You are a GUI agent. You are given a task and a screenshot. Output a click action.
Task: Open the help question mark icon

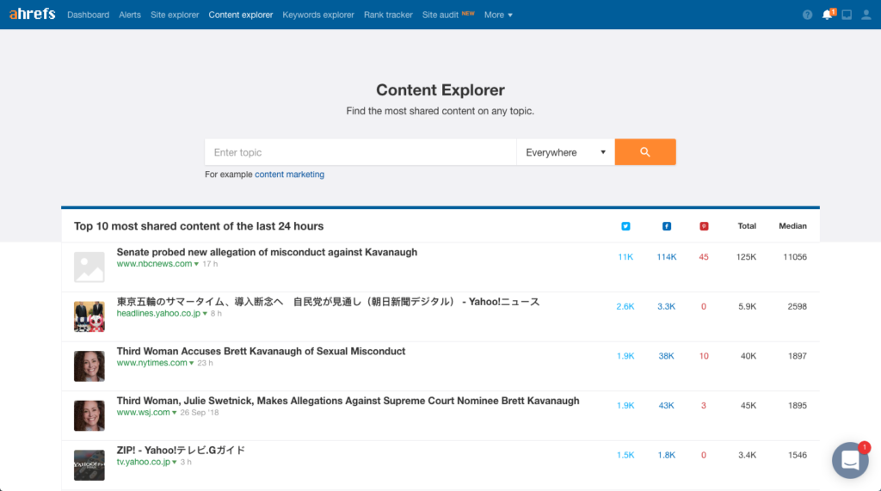[x=807, y=15]
